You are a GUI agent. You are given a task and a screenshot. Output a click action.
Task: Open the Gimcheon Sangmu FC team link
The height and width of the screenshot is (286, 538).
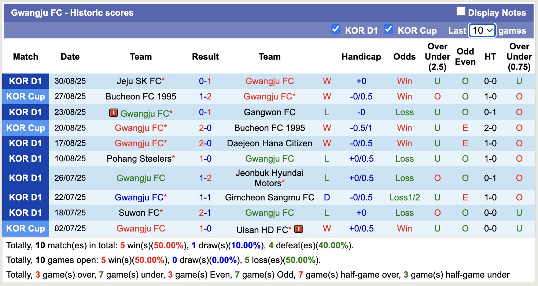270,197
